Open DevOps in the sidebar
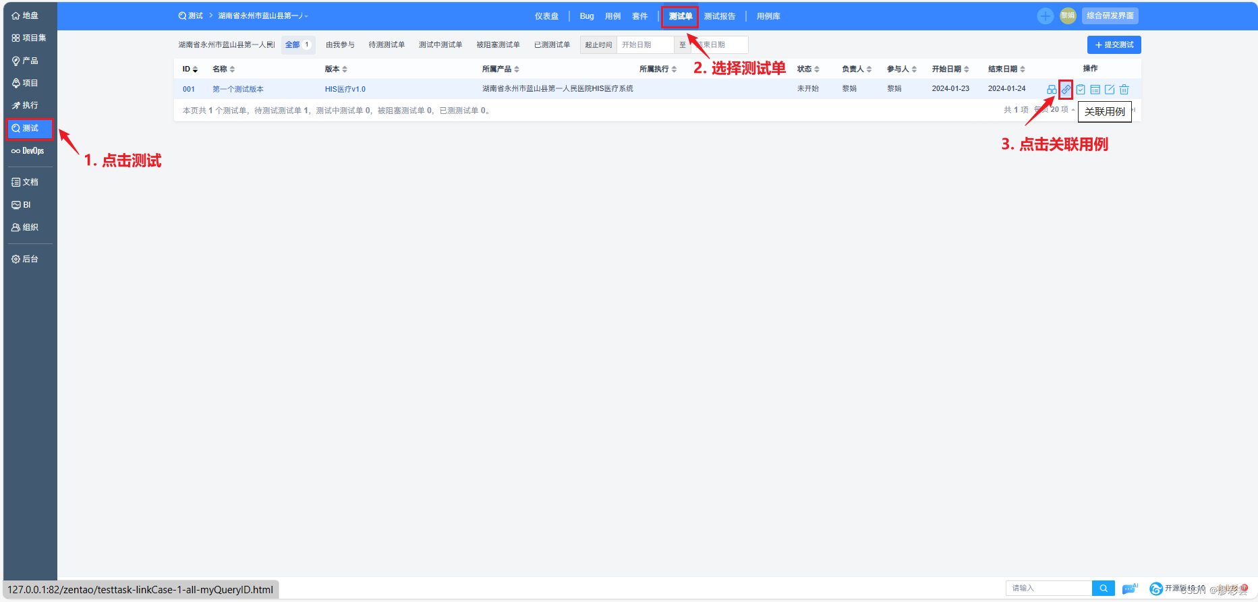 28,151
